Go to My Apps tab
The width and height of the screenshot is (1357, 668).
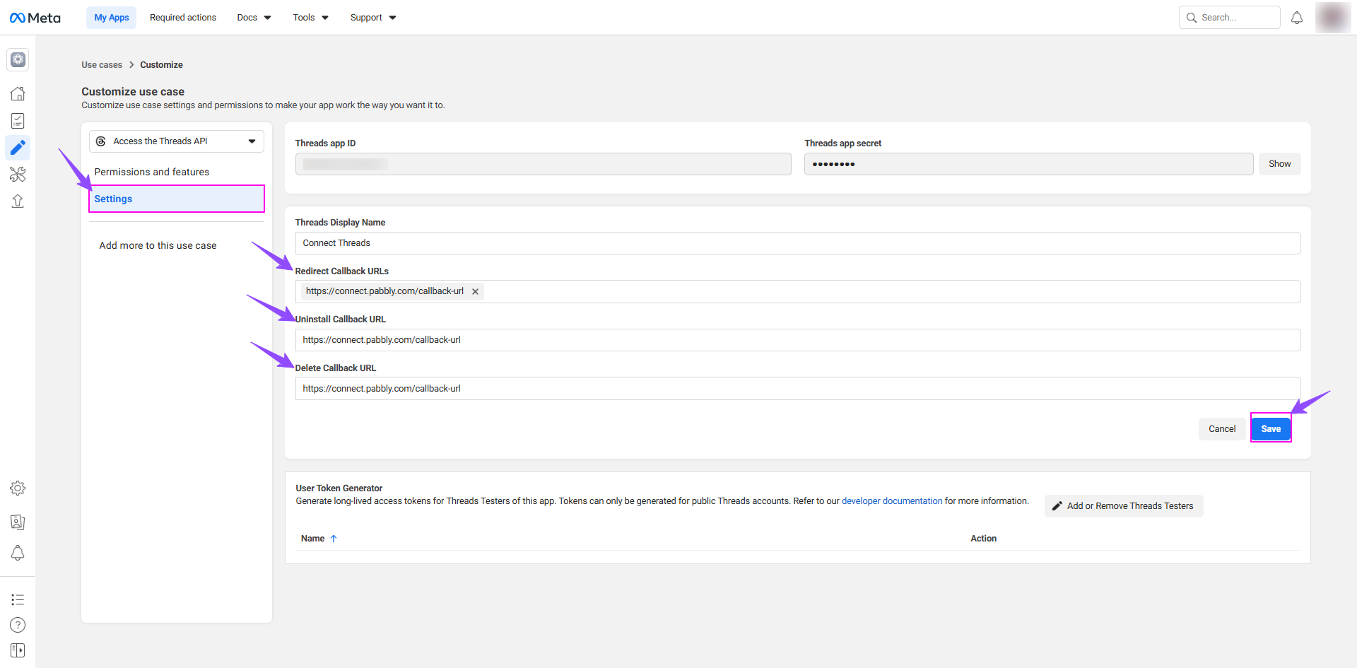pyautogui.click(x=112, y=18)
